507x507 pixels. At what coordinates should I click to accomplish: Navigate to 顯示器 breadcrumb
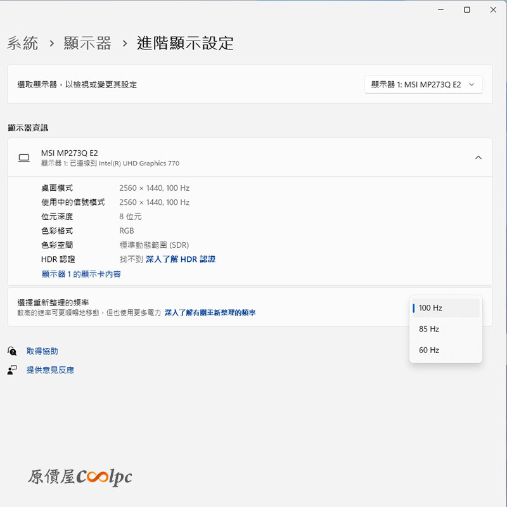87,43
